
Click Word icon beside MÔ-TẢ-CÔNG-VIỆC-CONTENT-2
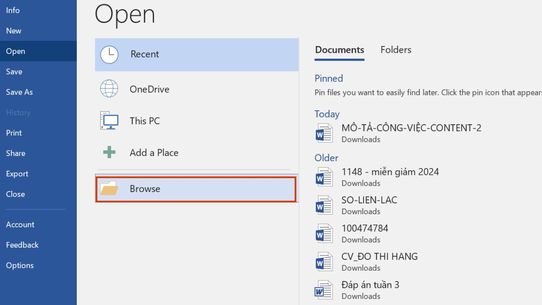(324, 133)
